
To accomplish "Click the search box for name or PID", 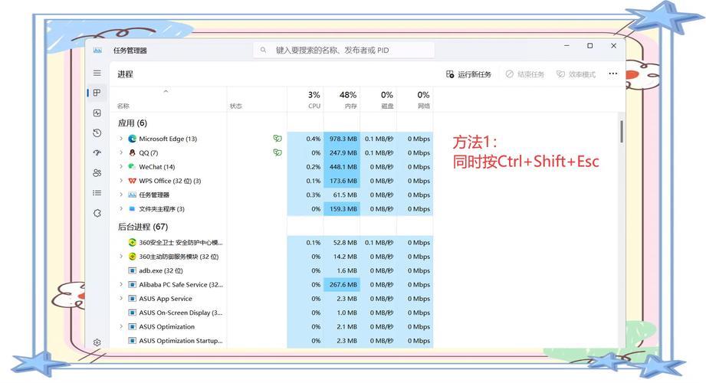I will click(x=345, y=50).
